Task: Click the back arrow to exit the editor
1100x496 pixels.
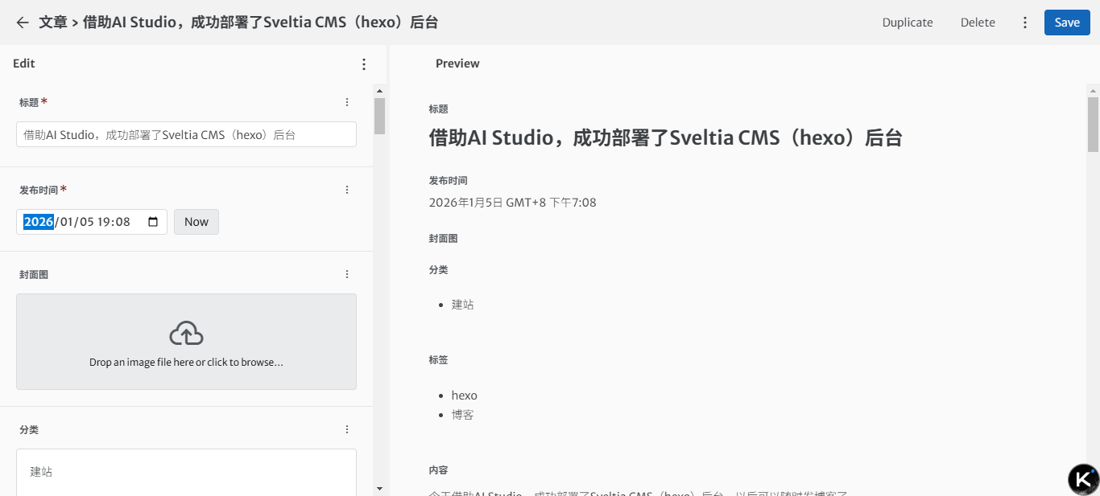Action: click(x=22, y=23)
